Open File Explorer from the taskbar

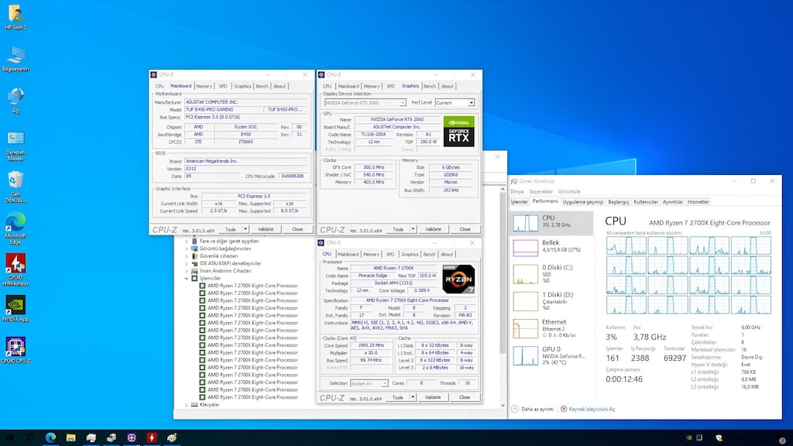[70, 438]
